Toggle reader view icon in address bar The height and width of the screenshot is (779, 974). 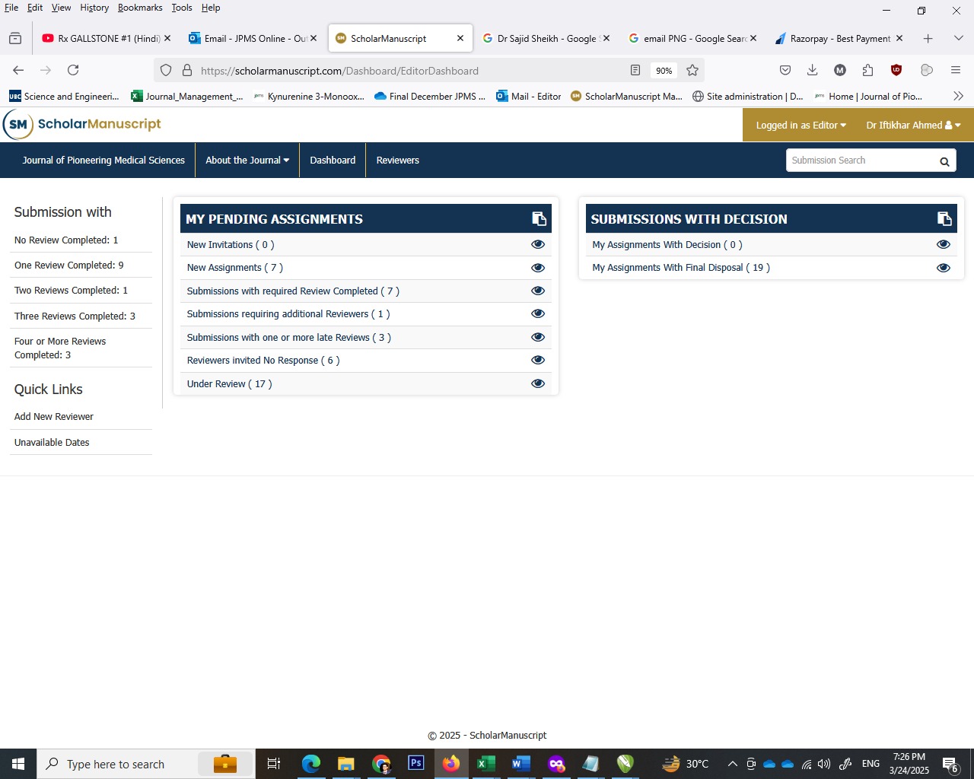[x=635, y=71]
